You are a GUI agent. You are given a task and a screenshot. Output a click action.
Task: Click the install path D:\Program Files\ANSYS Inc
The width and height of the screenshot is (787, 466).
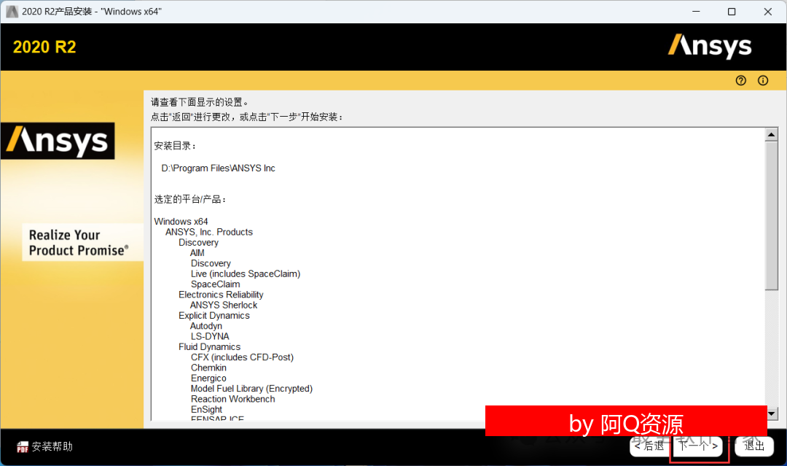tap(218, 168)
